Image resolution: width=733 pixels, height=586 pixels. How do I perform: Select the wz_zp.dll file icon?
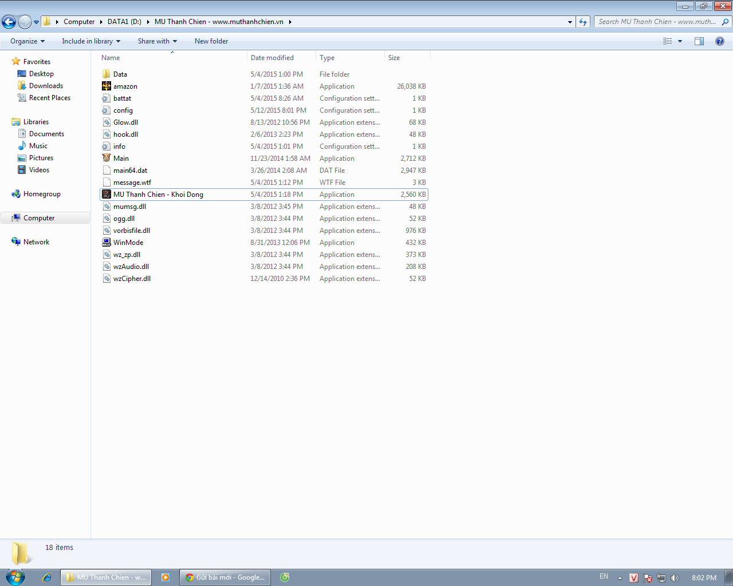click(107, 255)
